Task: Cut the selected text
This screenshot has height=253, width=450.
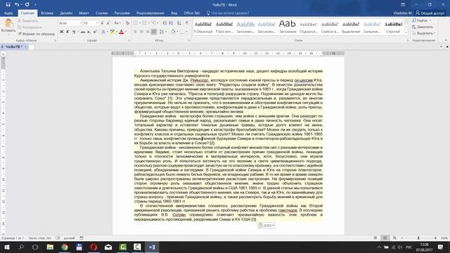Action: click(x=27, y=21)
